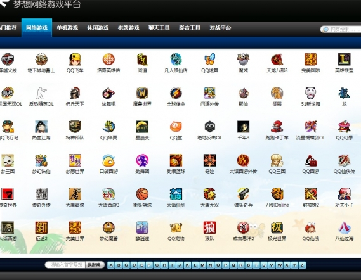Viewport: 361px width, 280px height.
Task: Switch to 对战平台 tab
Action: click(x=220, y=28)
